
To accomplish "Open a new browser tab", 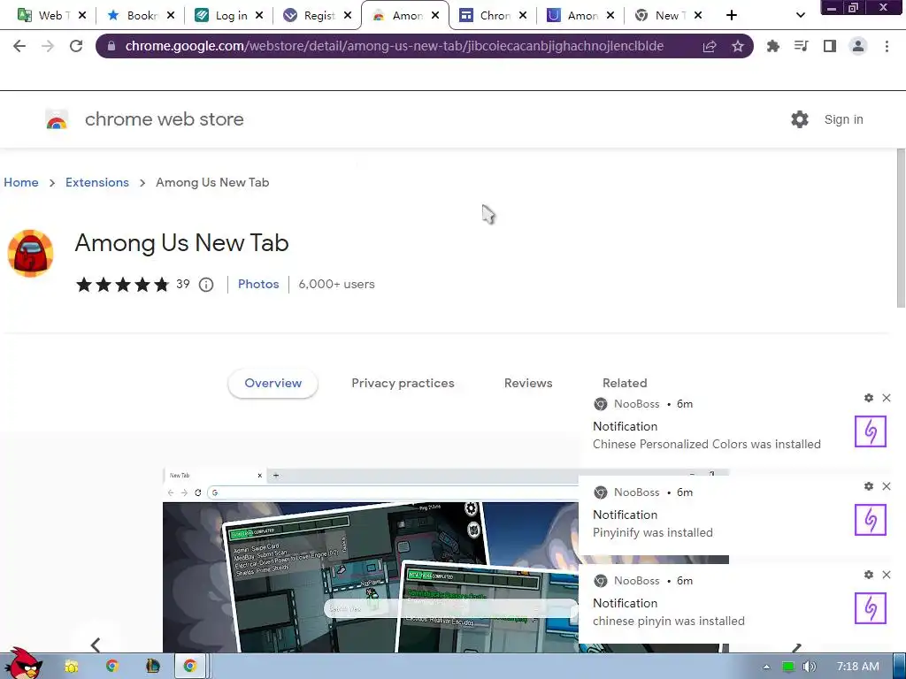I will [x=732, y=16].
